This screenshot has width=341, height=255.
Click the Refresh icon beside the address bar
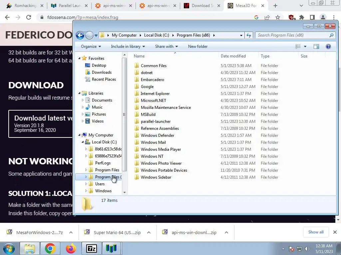click(x=248, y=35)
